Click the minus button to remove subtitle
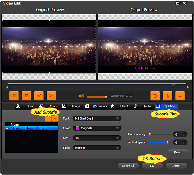Viewport: 194px width, 175px height. (x=55, y=118)
